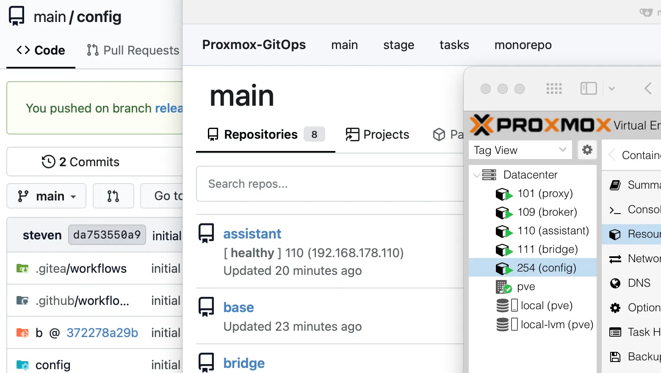Open the Console panel in Proxmox

634,209
